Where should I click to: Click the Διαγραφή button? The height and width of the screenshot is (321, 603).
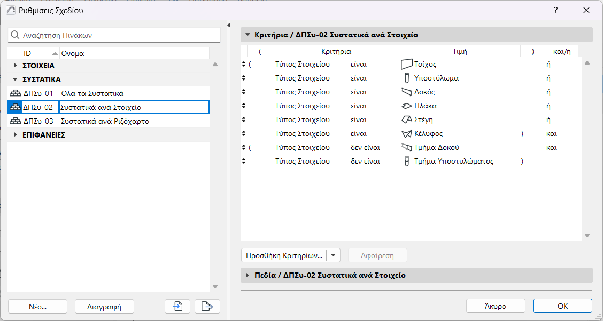click(104, 307)
